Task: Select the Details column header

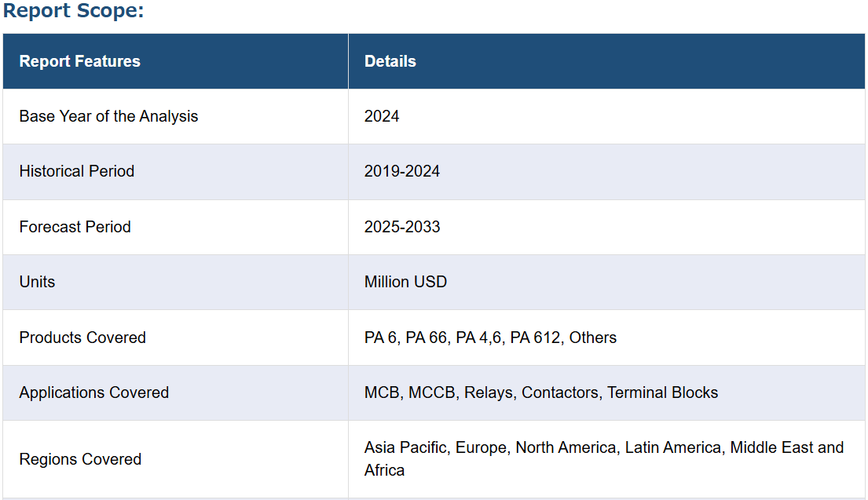Action: (x=390, y=61)
